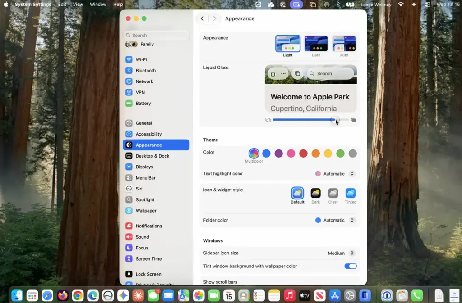
Task: Go to Menu Bar settings
Action: click(x=156, y=178)
